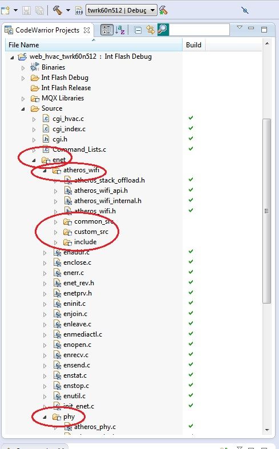
Task: Toggle build checkmark for atheros_wifi_api.h
Action: 191,189
